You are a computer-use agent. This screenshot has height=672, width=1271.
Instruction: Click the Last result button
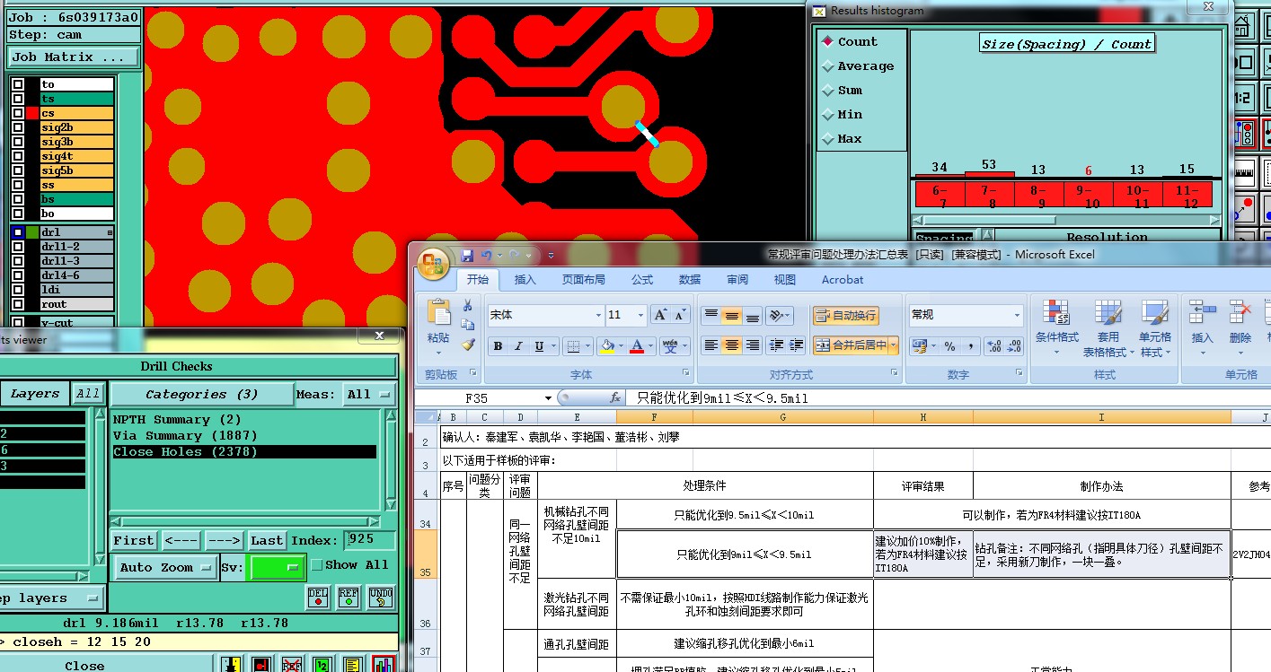[267, 540]
